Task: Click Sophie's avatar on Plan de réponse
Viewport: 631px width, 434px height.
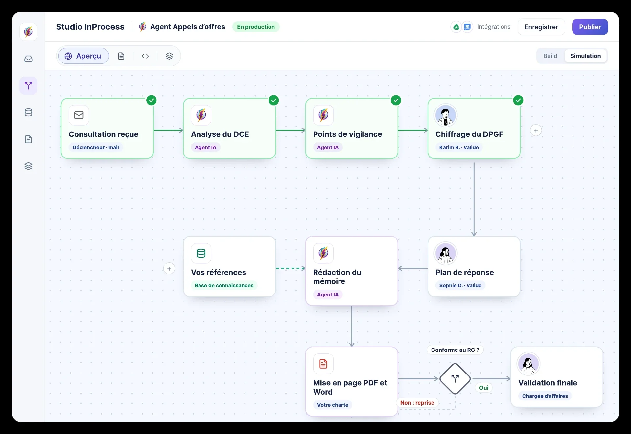Action: (446, 253)
